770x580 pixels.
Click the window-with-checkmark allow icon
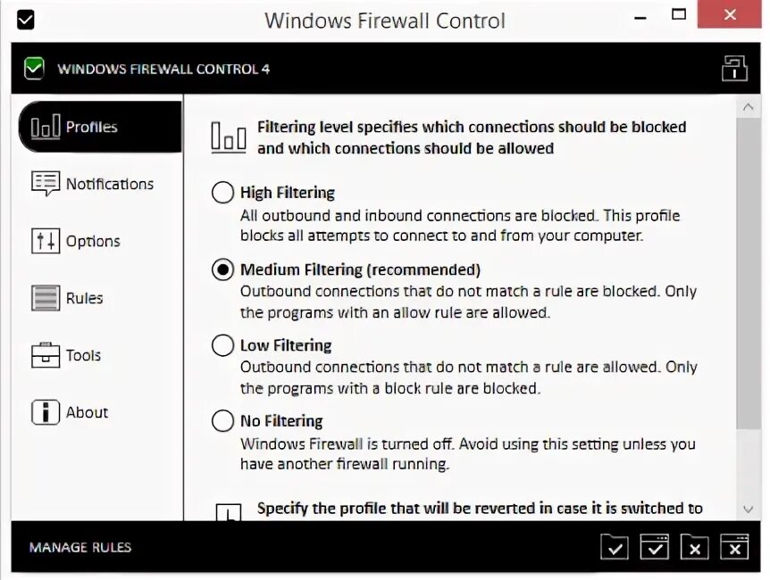pos(655,546)
